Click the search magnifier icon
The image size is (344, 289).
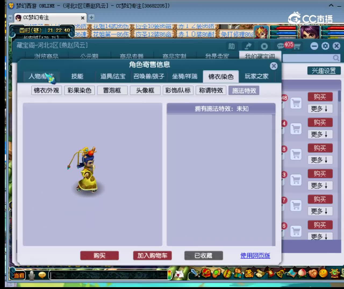tap(336, 58)
